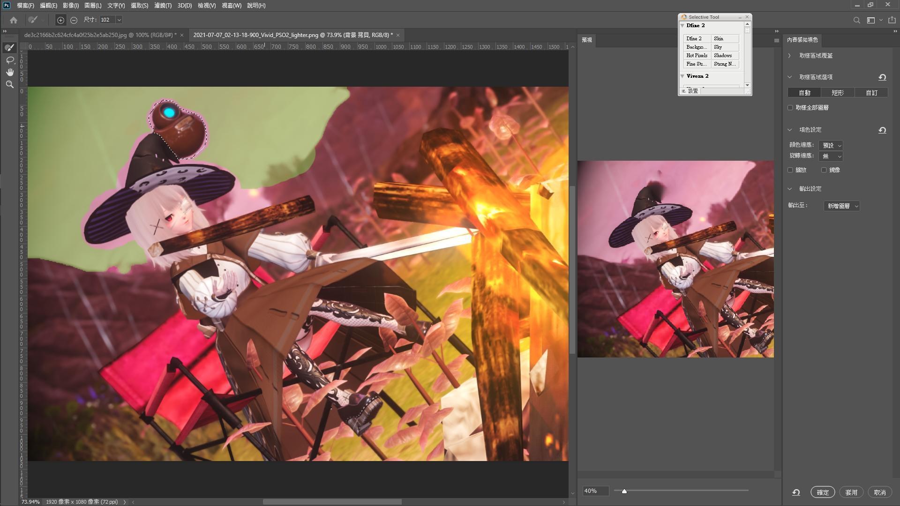Select 自動 sampling area option
Viewport: 900px width, 506px height.
coord(804,93)
